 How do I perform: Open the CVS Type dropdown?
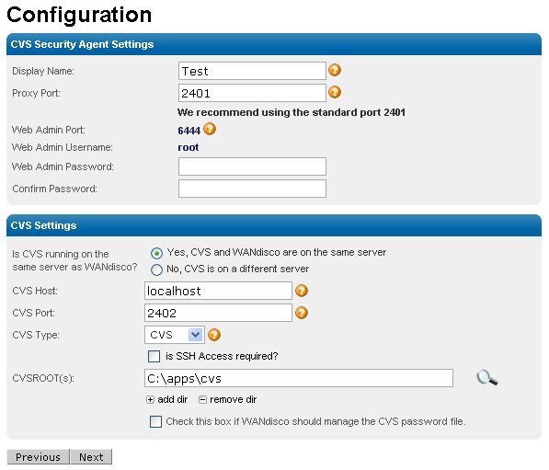175,335
